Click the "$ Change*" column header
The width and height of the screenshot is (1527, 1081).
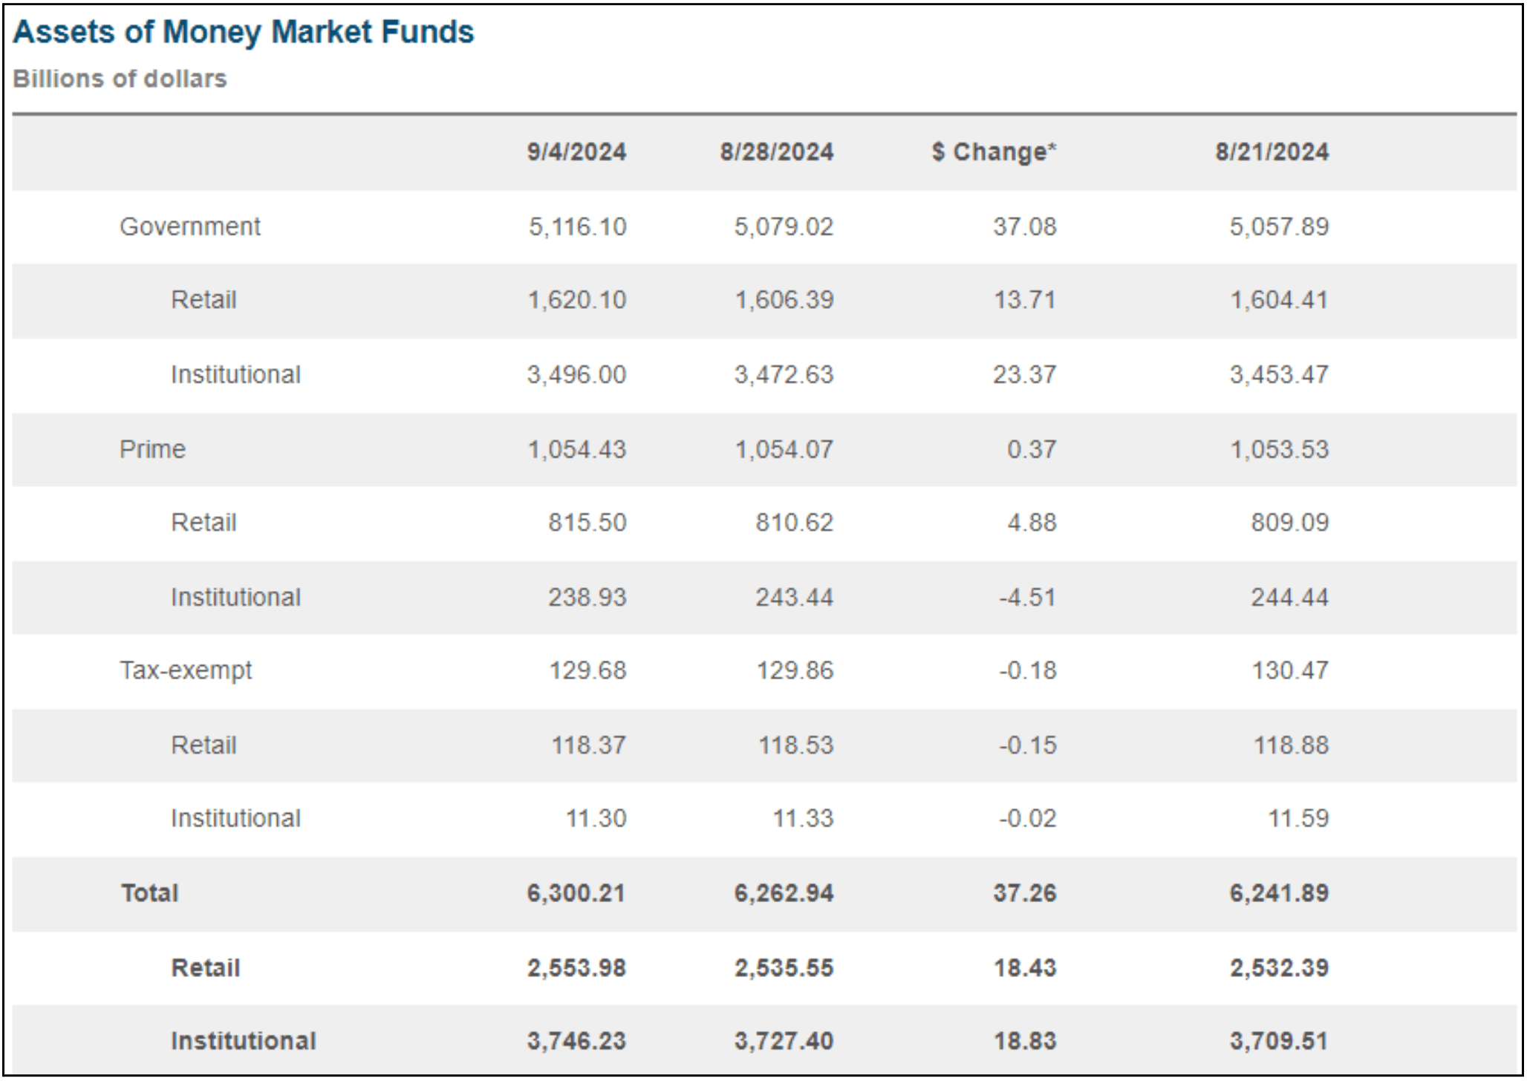click(994, 152)
